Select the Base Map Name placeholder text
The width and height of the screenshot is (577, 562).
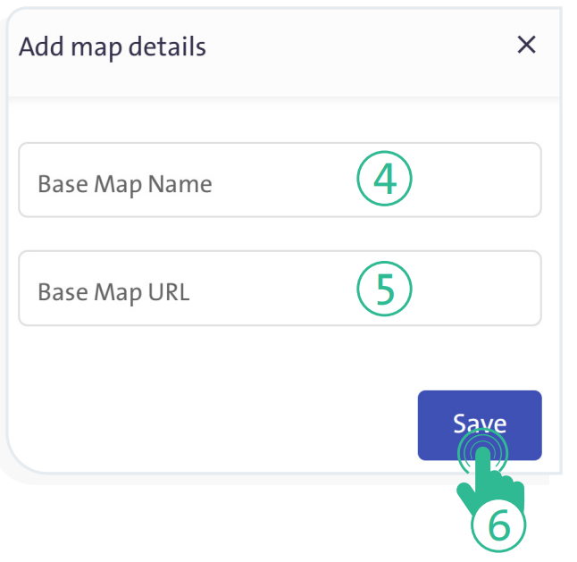click(x=125, y=184)
